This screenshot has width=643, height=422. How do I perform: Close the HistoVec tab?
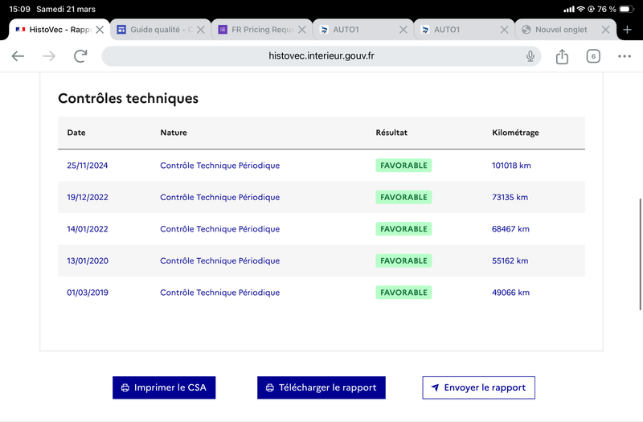click(100, 30)
